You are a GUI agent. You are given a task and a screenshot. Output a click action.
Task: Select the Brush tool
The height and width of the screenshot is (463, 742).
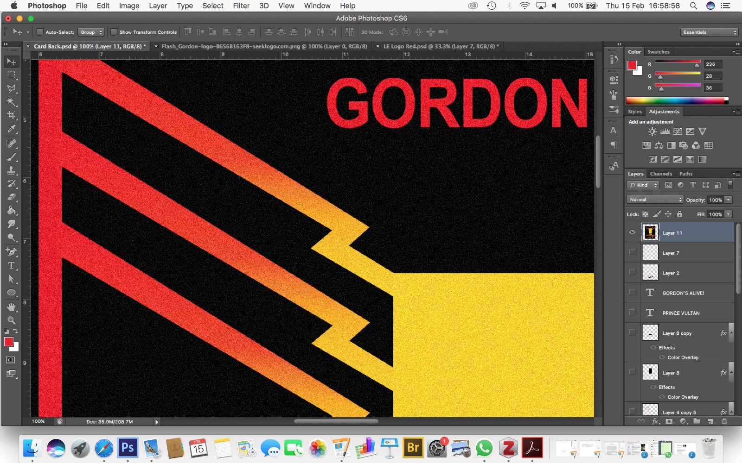(11, 157)
